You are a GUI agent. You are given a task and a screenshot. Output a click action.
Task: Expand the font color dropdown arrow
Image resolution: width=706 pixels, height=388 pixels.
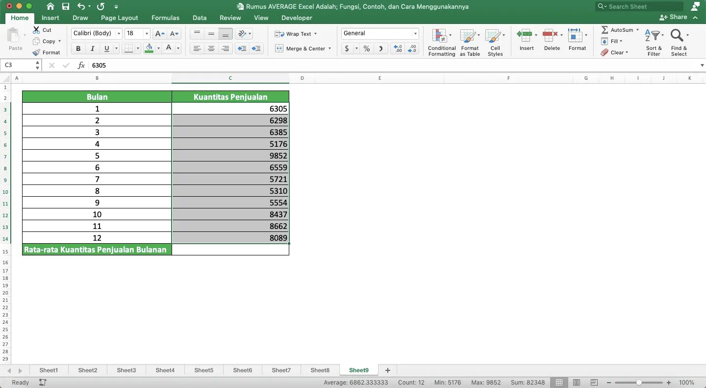coord(178,48)
